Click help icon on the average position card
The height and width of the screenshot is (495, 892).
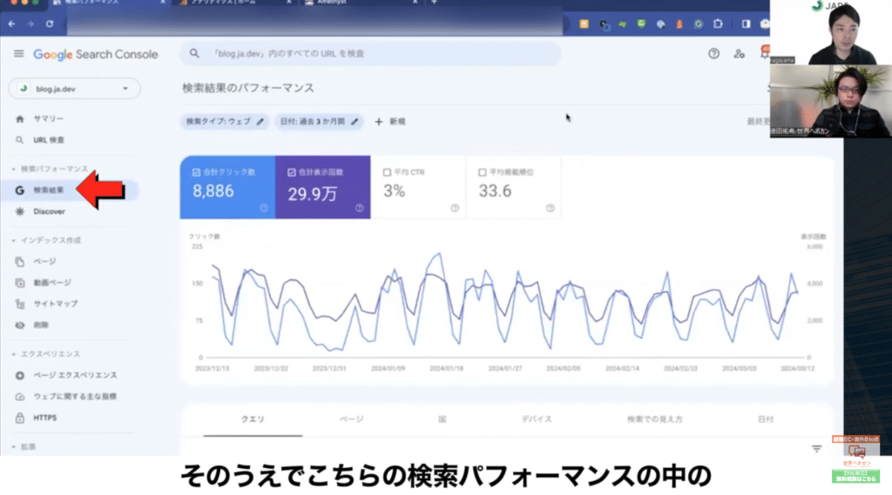551,208
